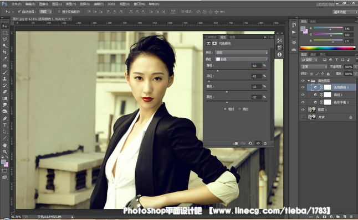Image resolution: width=358 pixels, height=220 pixels.
Task: Open the 滤镜(T) menu
Action: (x=99, y=4)
